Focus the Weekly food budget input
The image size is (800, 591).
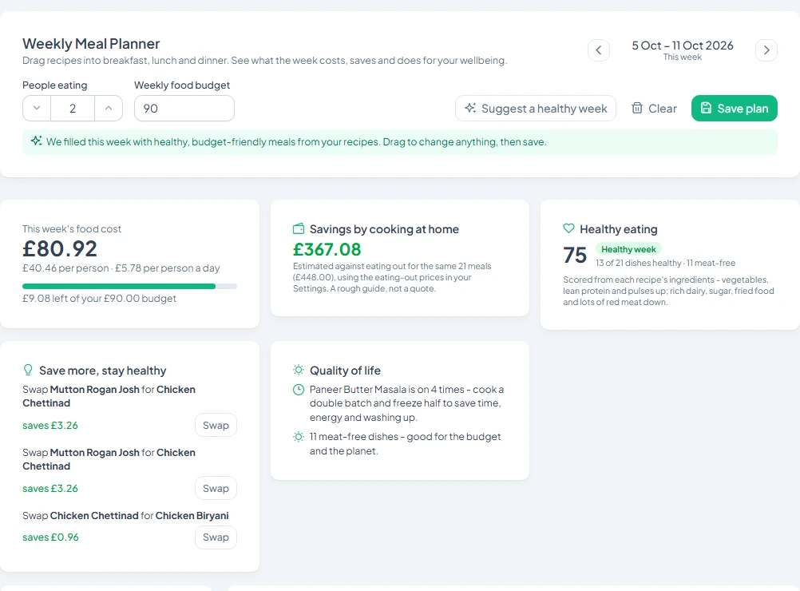[x=184, y=108]
